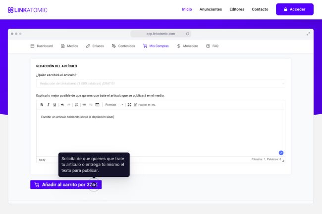The width and height of the screenshot is (322, 214).
Task: Click inside the article description text area
Action: [x=160, y=133]
